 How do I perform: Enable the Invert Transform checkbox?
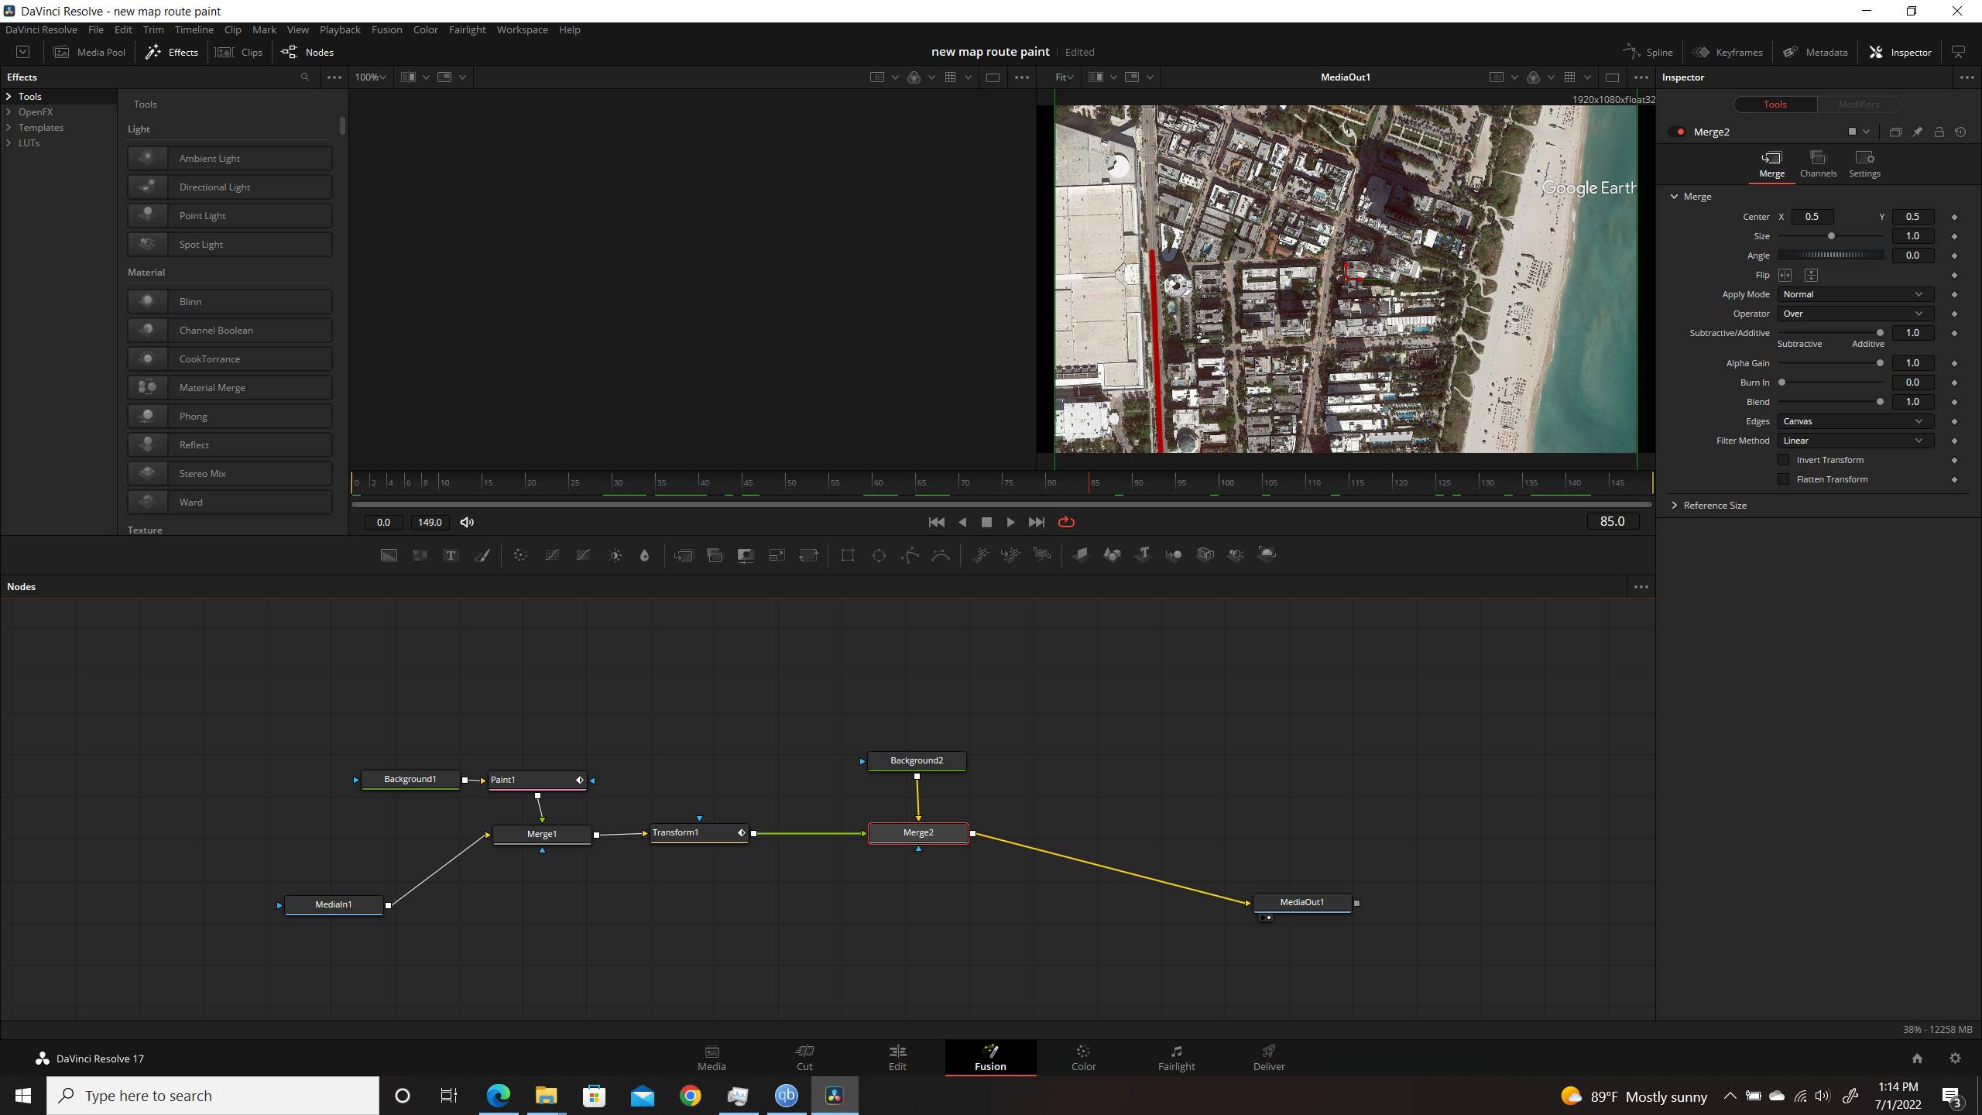click(x=1784, y=460)
